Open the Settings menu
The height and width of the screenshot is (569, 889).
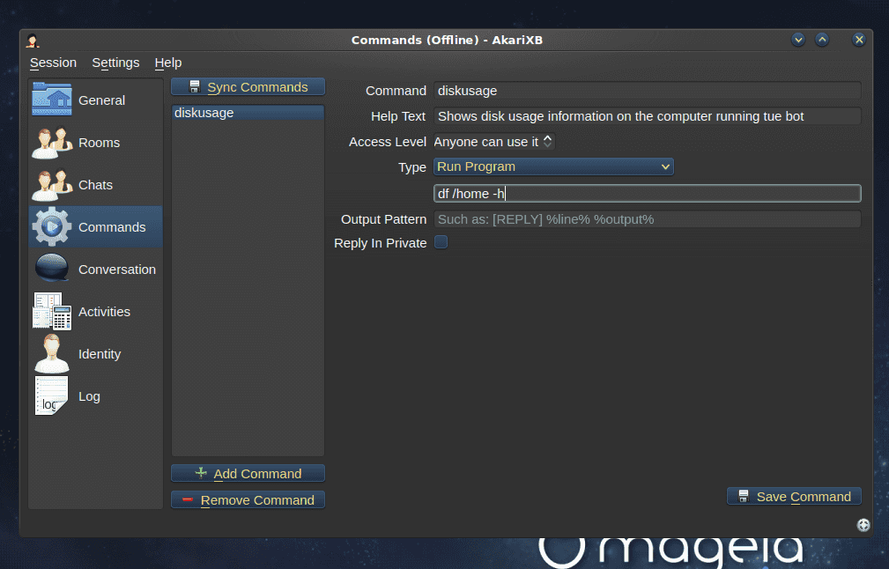(115, 63)
